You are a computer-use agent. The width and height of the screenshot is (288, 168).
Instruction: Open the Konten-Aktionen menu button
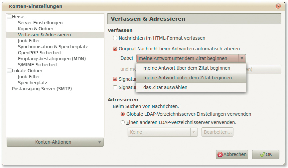[55, 142]
